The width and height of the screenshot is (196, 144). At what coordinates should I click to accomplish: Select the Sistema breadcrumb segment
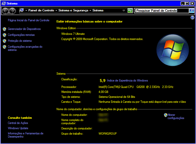pos(98,10)
